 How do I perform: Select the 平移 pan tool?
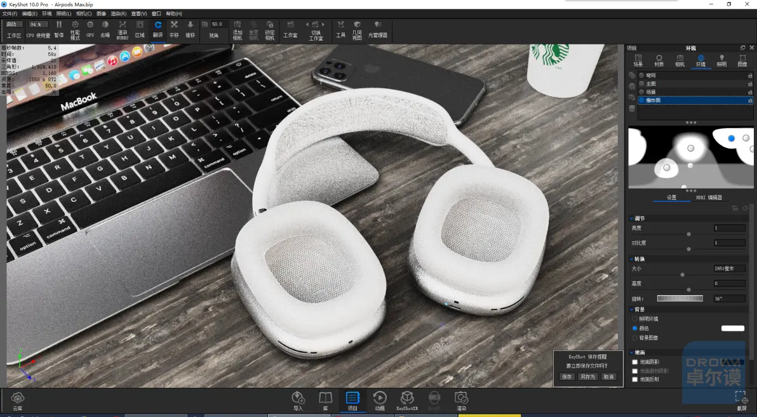[x=174, y=29]
